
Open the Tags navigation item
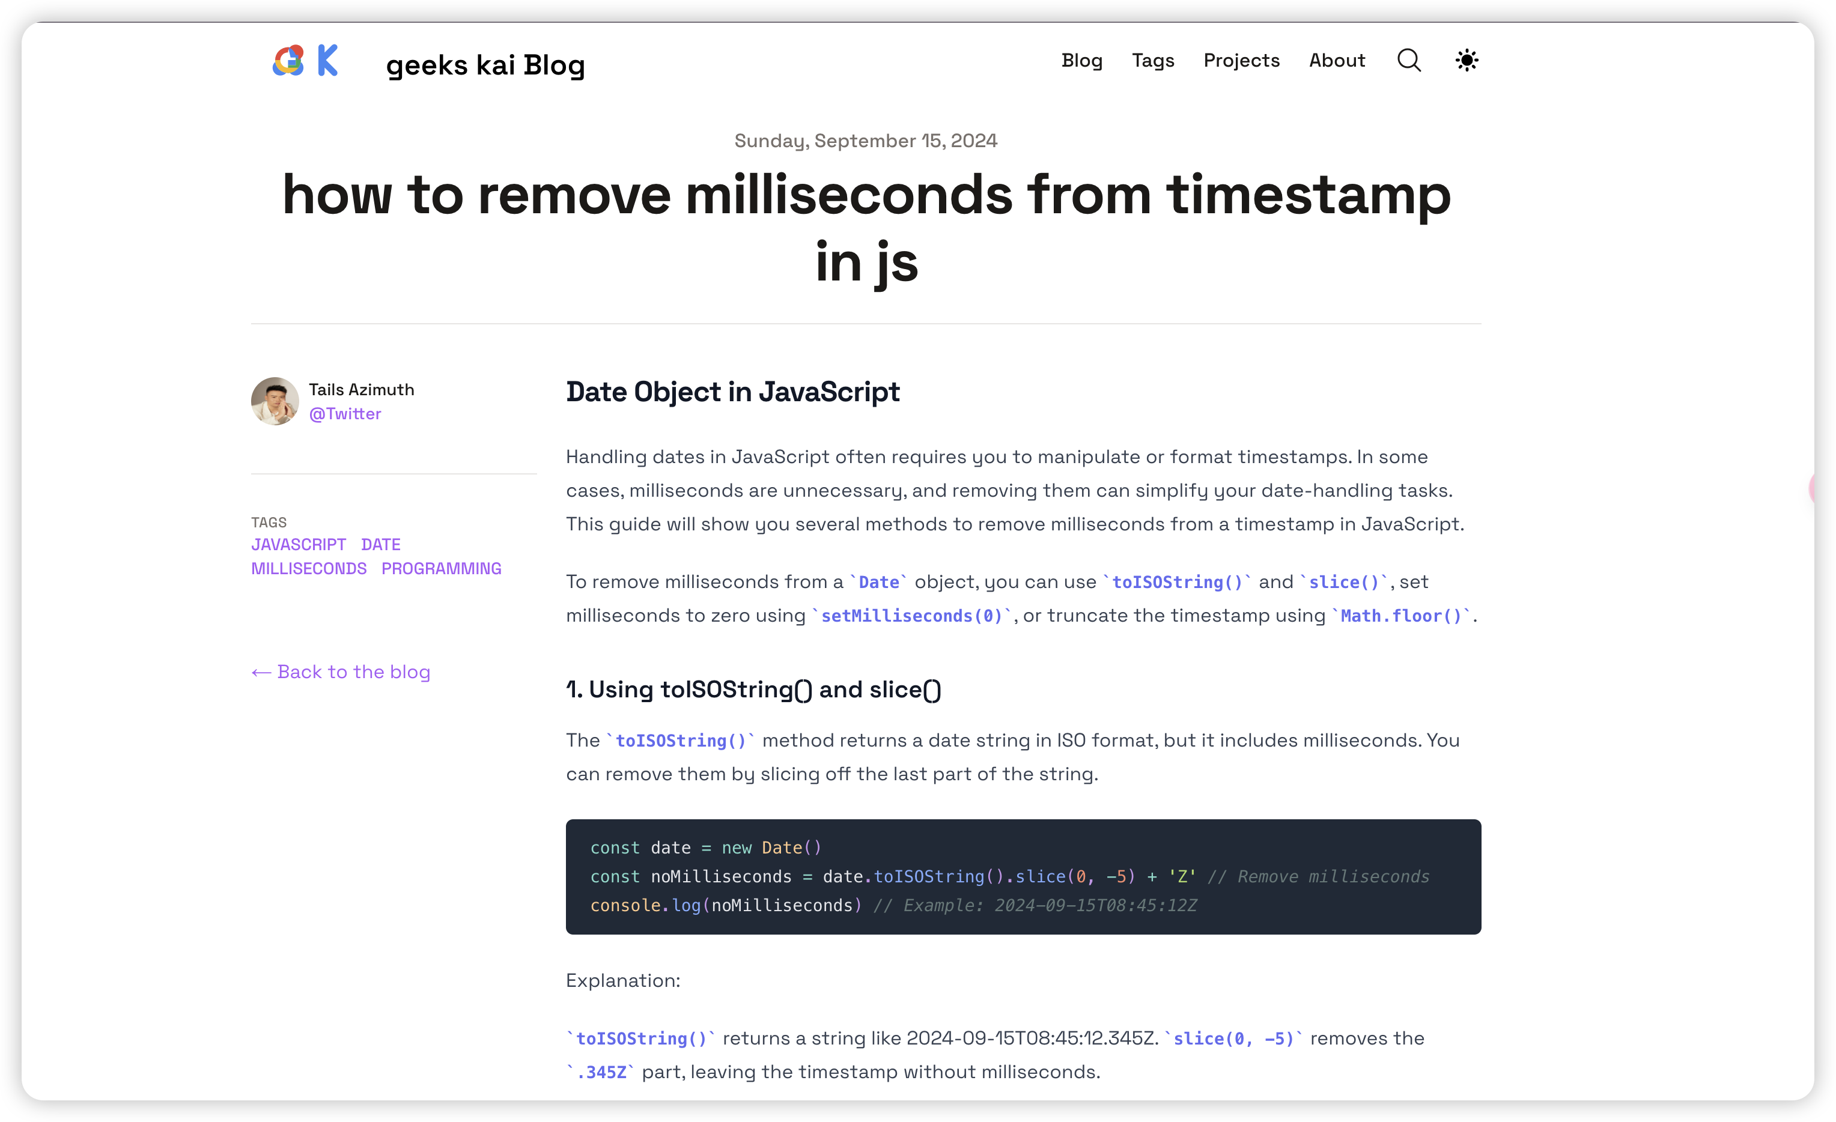pyautogui.click(x=1153, y=60)
